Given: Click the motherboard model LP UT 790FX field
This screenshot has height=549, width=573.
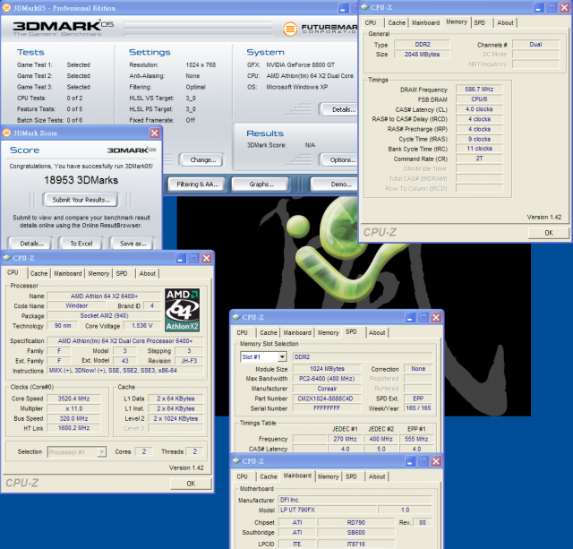Looking at the screenshot, I should pyautogui.click(x=328, y=510).
